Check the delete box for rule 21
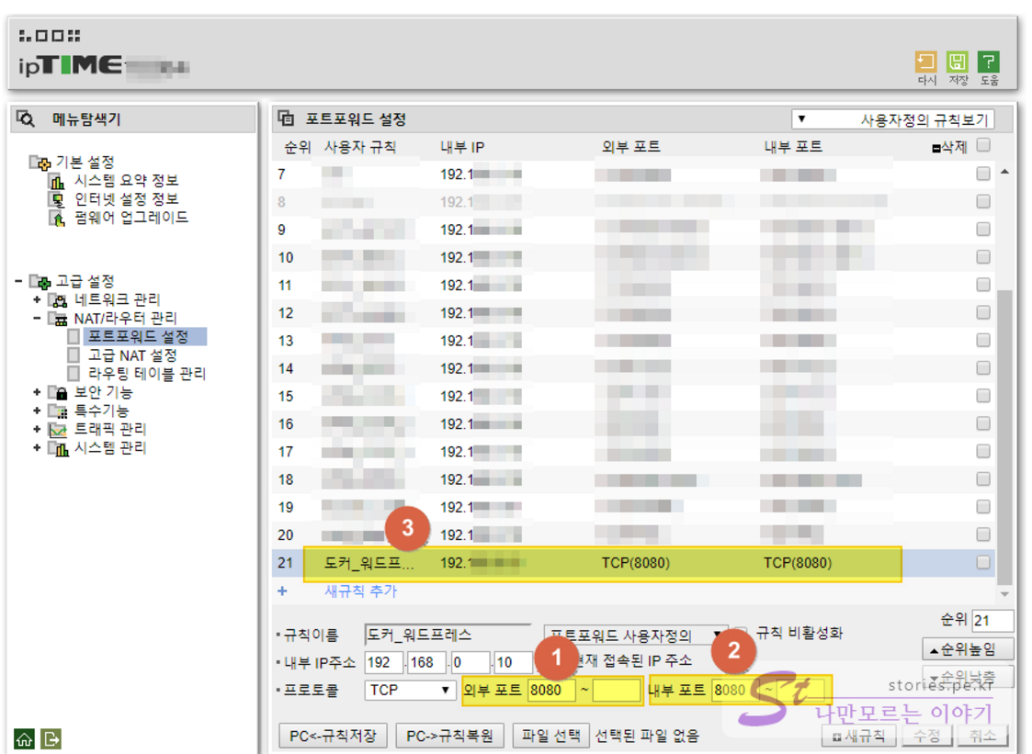The width and height of the screenshot is (1032, 754). point(983,562)
